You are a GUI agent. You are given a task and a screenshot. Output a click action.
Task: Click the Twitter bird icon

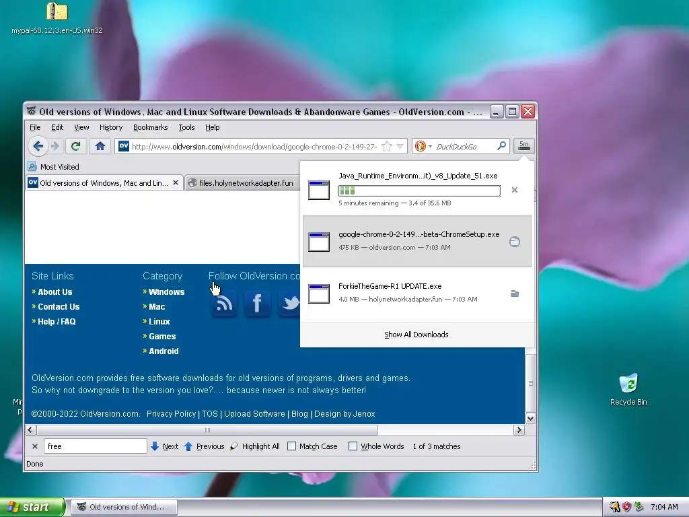tap(289, 303)
